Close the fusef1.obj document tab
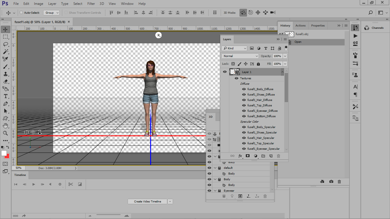The height and width of the screenshot is (219, 390). coord(69,22)
